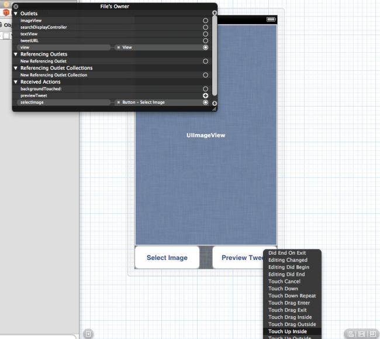The image size is (380, 339).
Task: Click the scroll up arrow in File's Owner panel
Action: click(x=215, y=13)
